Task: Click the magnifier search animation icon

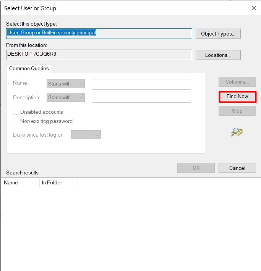Action: tap(237, 132)
